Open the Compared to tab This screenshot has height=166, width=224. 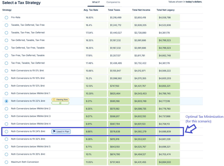(x=113, y=2)
